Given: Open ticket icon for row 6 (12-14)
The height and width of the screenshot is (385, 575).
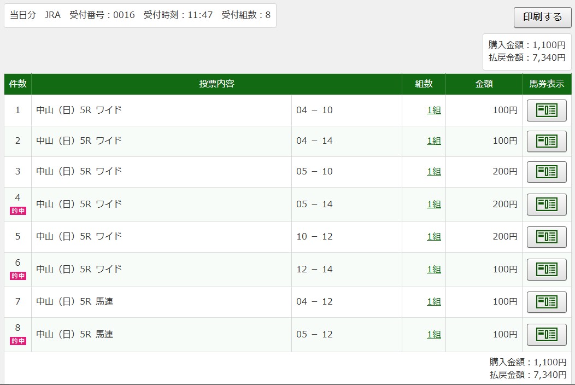Looking at the screenshot, I should [x=546, y=270].
